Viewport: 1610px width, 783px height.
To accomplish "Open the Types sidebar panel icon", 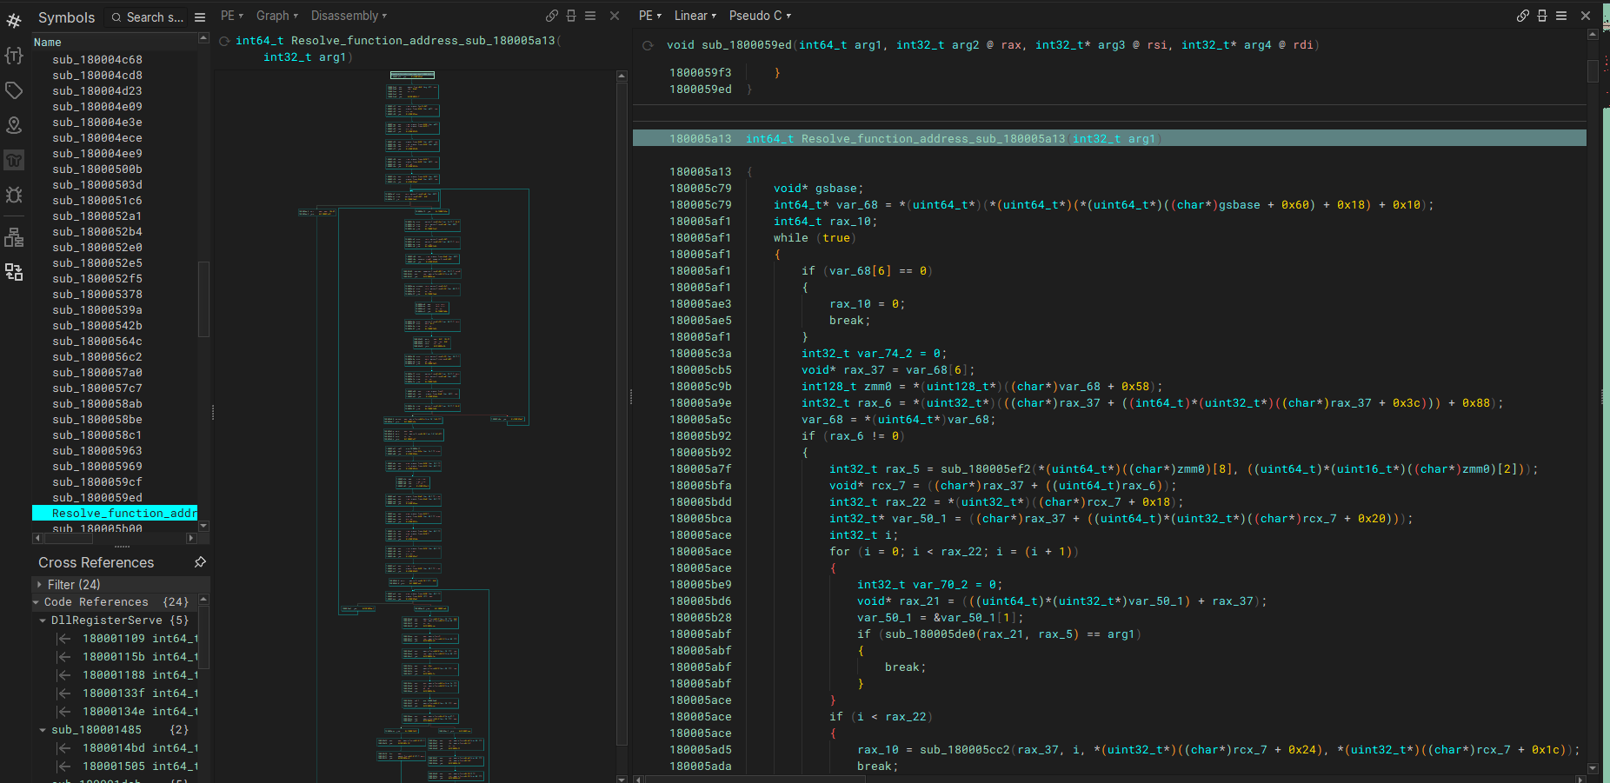I will pyautogui.click(x=14, y=56).
